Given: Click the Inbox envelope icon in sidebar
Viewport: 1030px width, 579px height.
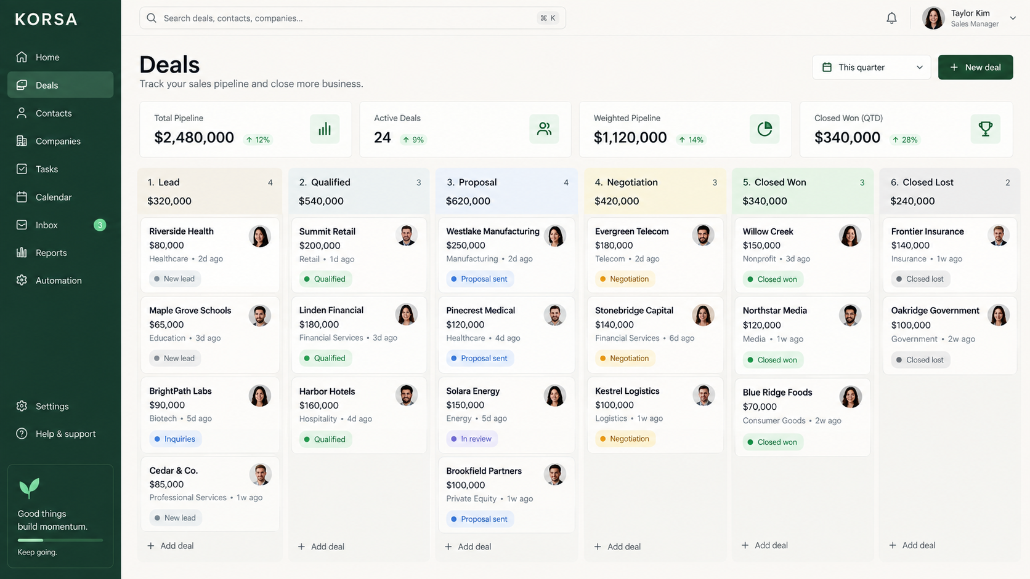Looking at the screenshot, I should (x=22, y=225).
